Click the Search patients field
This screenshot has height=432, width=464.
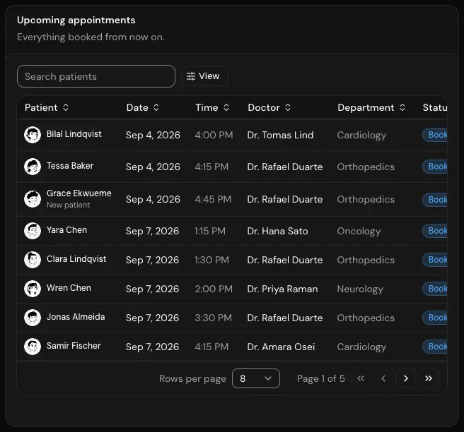click(96, 76)
